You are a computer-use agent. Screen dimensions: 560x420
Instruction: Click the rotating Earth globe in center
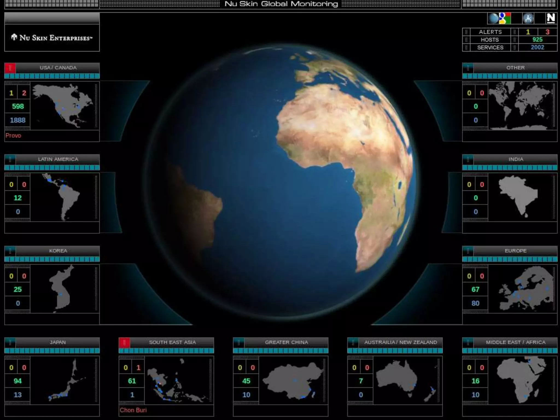click(280, 180)
